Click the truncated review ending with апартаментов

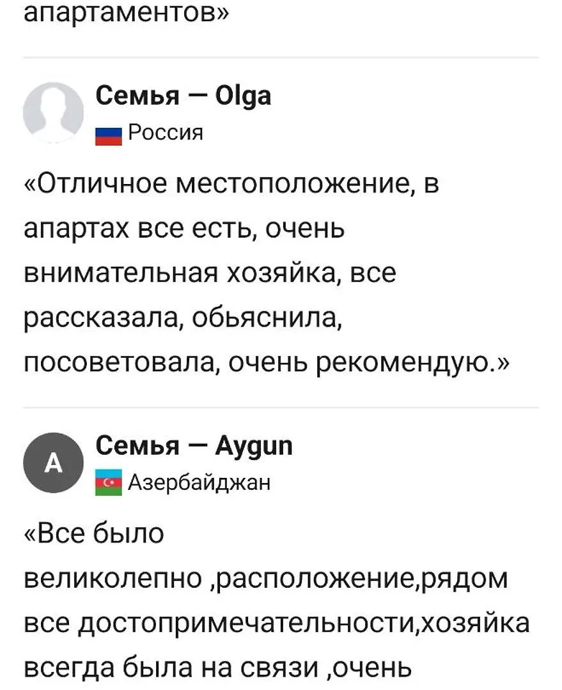click(127, 12)
